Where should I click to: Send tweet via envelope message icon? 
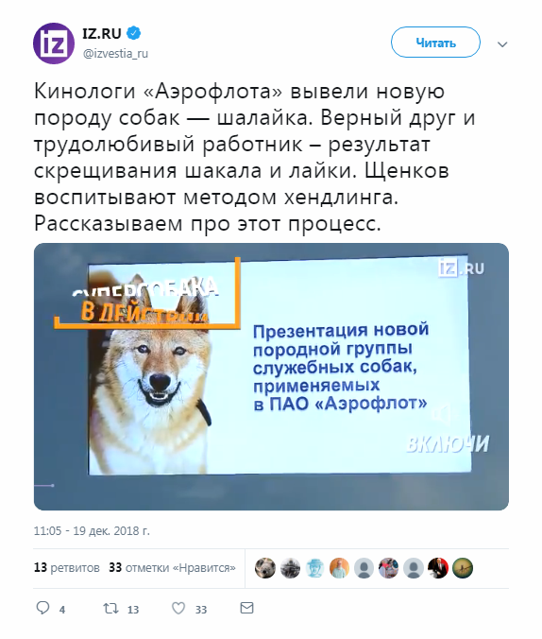246,608
